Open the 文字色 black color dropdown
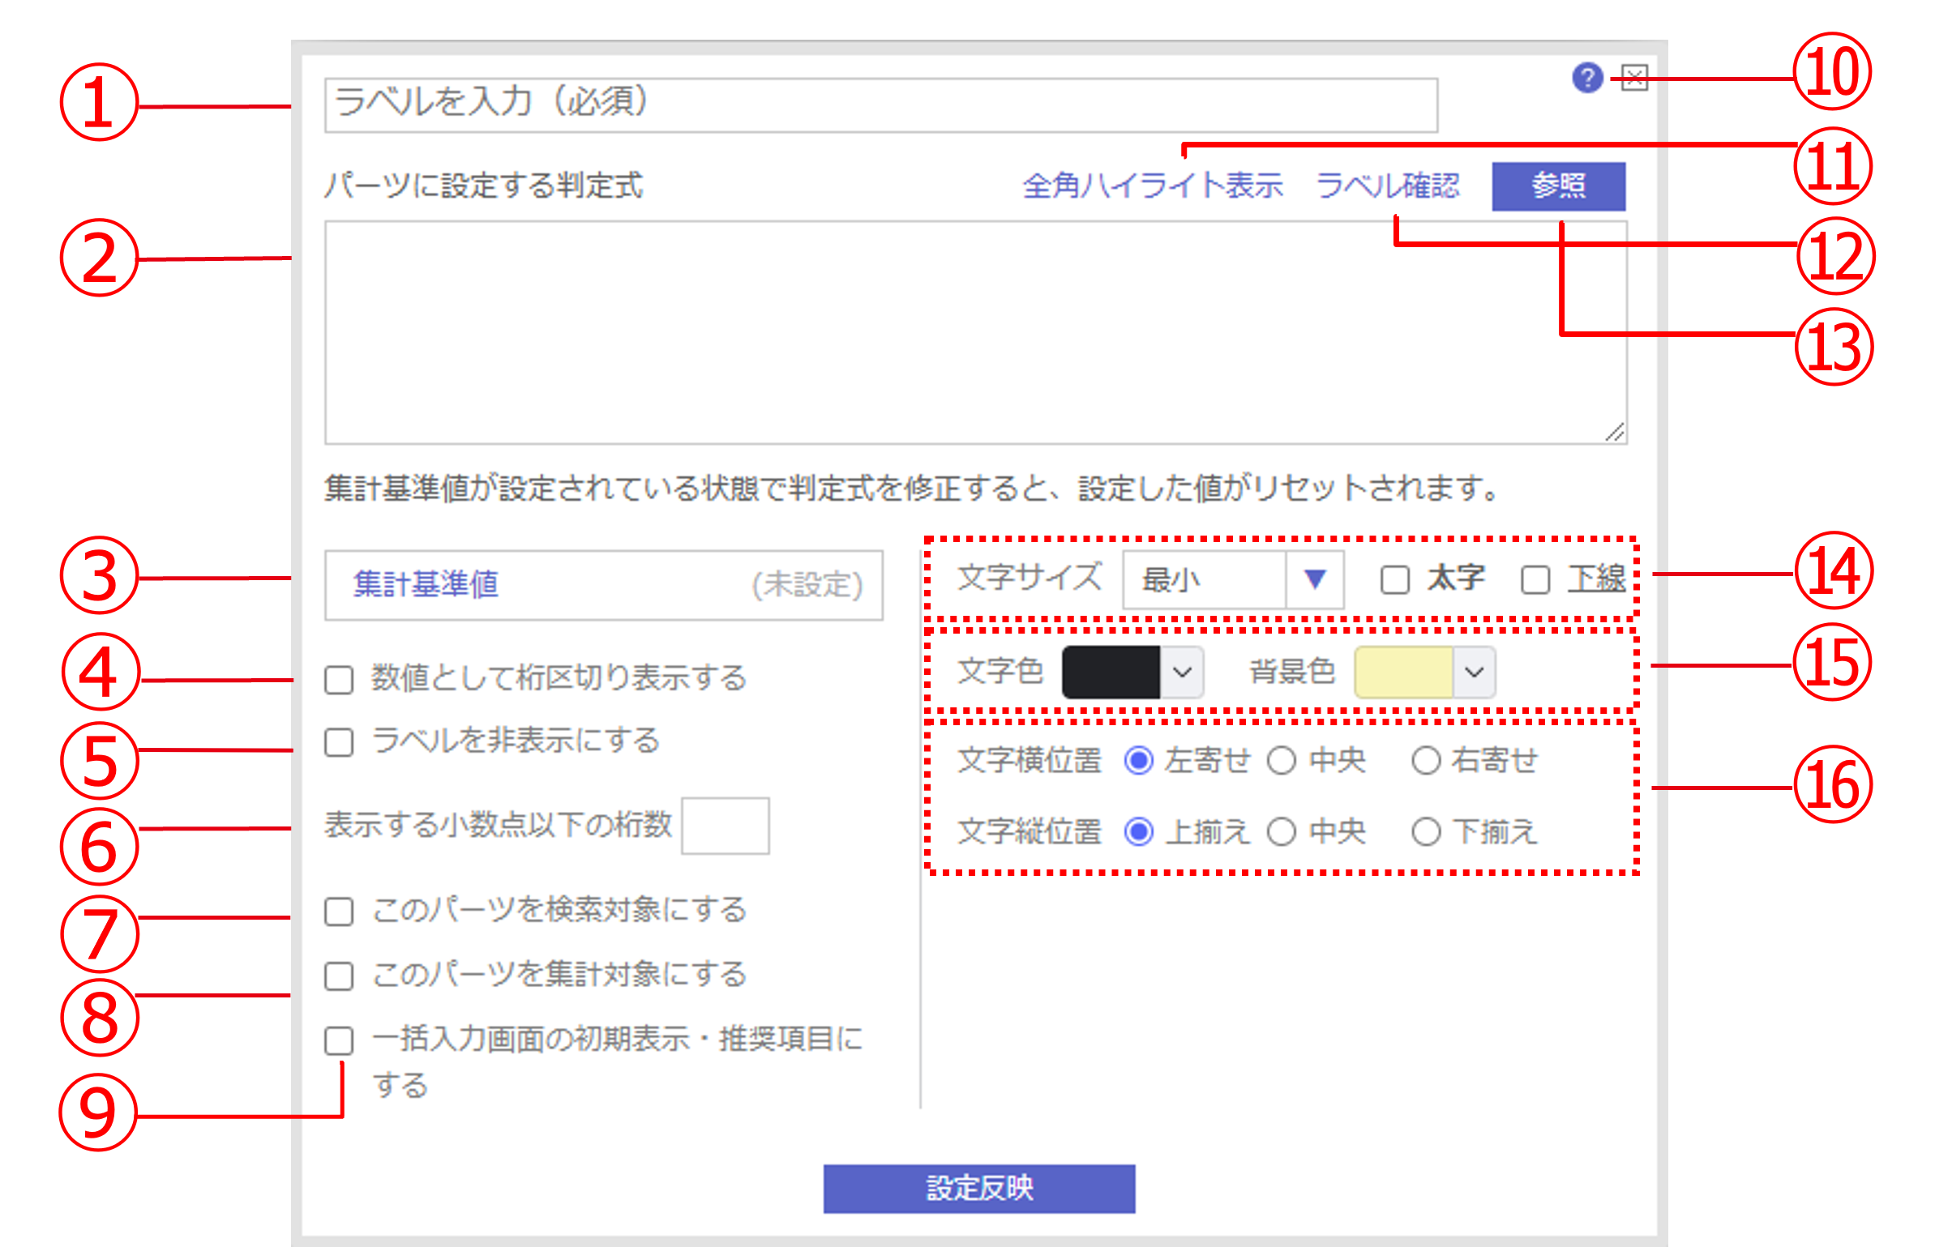Screen dimensions: 1935x1247 [1182, 672]
